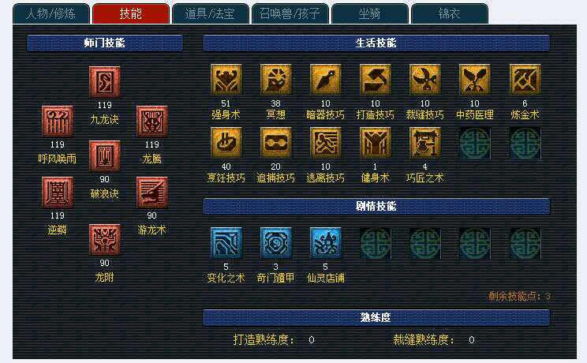Click the 奇门遁甲 story skill icon
Image resolution: width=587 pixels, height=363 pixels.
pos(275,243)
